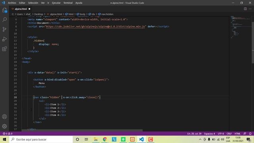Open the Windows Start menu
The width and height of the screenshot is (254, 143).
click(x=4, y=139)
